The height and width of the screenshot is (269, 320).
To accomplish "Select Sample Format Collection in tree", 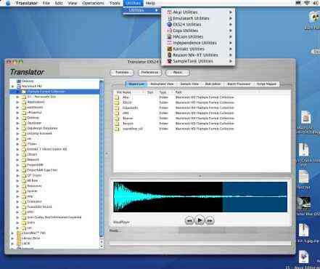I will [x=46, y=92].
